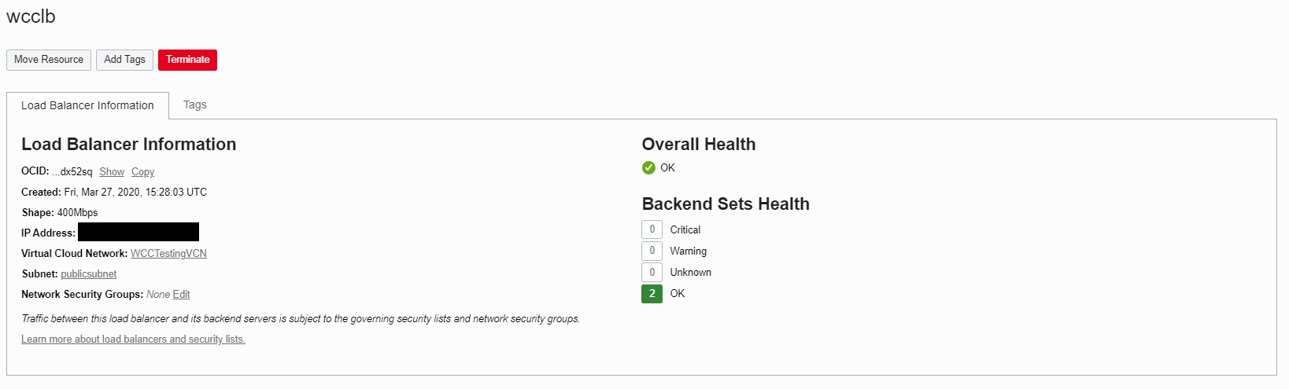The width and height of the screenshot is (1289, 389).
Task: Click the redacted IP Address field
Action: tap(139, 232)
